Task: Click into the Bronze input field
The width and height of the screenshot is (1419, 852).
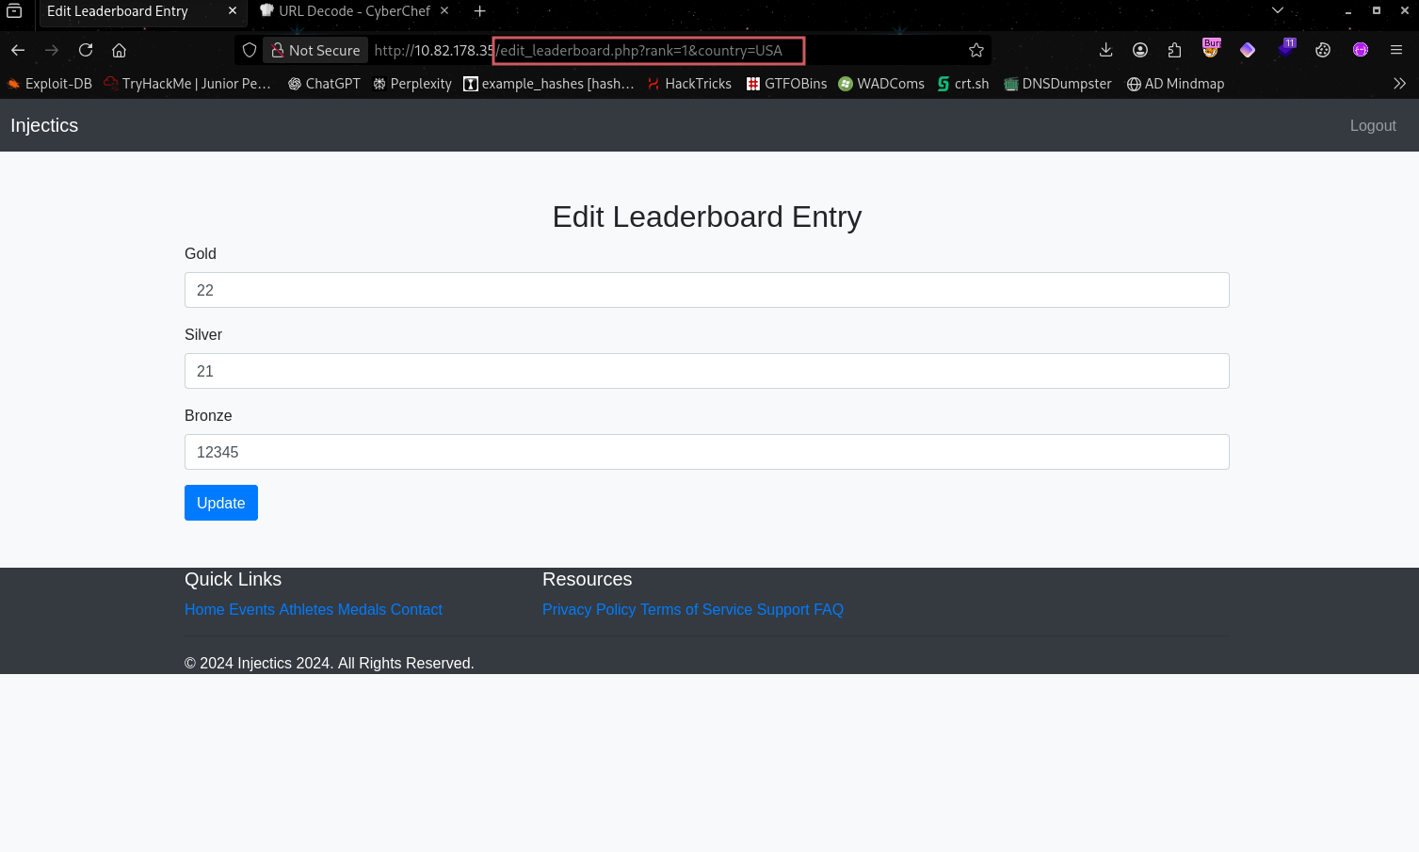Action: coord(706,452)
